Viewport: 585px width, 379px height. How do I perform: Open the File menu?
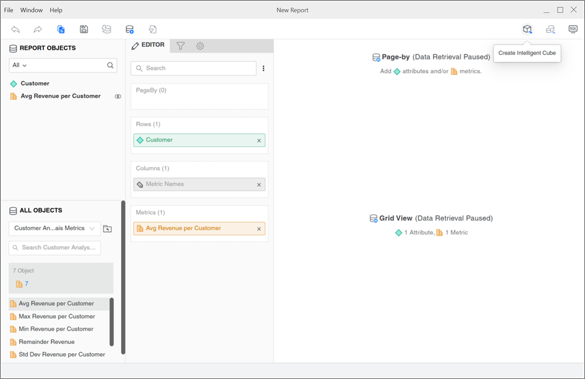9,10
